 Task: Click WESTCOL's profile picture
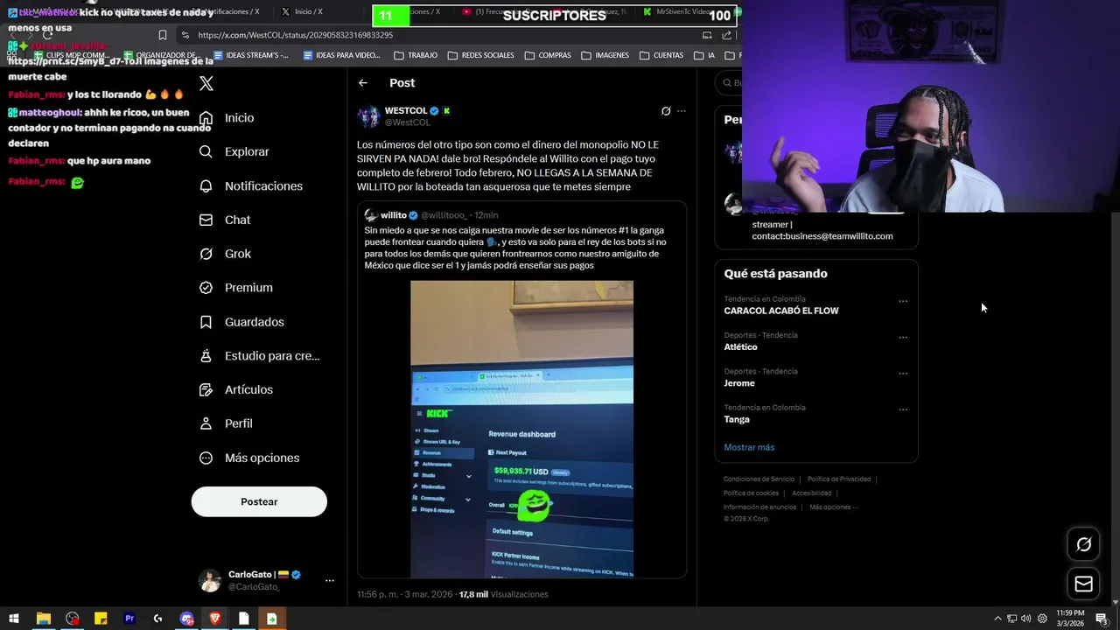[368, 116]
